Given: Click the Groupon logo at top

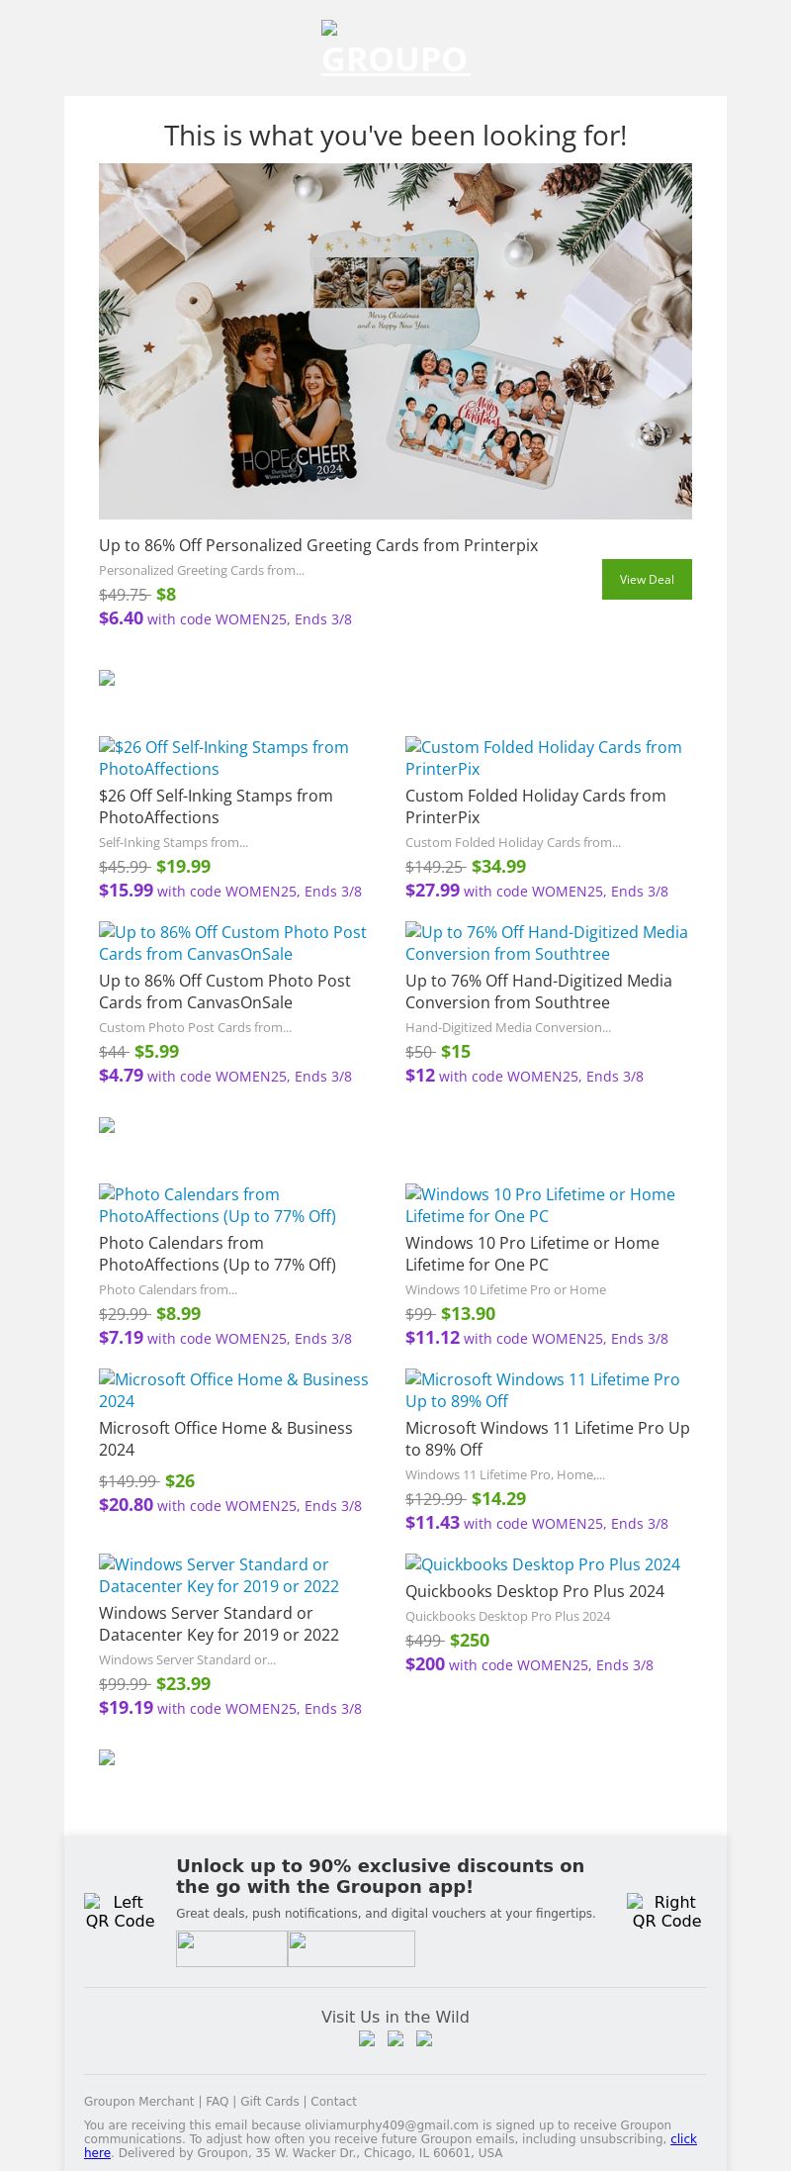Looking at the screenshot, I should click(x=395, y=49).
